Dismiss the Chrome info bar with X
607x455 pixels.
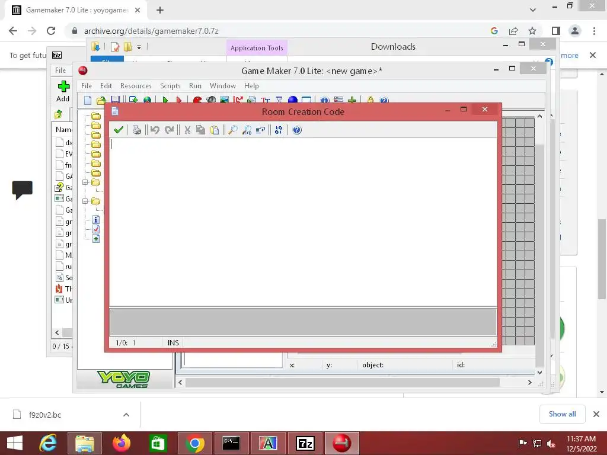coord(593,55)
